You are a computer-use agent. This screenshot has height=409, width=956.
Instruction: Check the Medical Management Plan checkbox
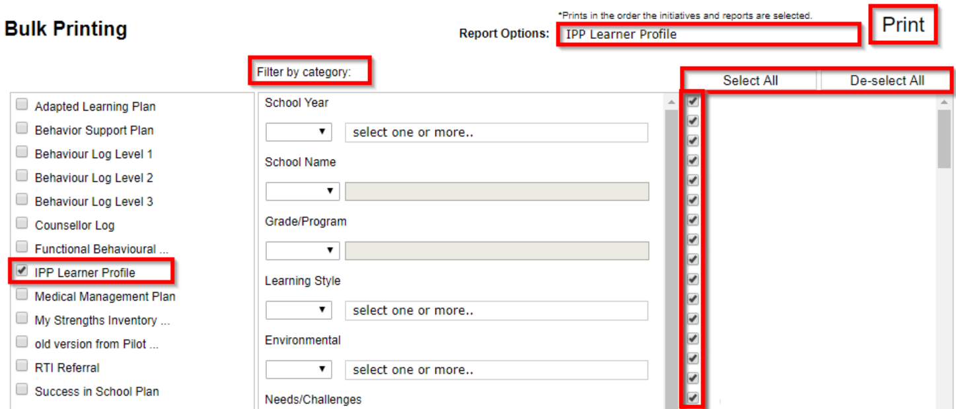tap(22, 294)
